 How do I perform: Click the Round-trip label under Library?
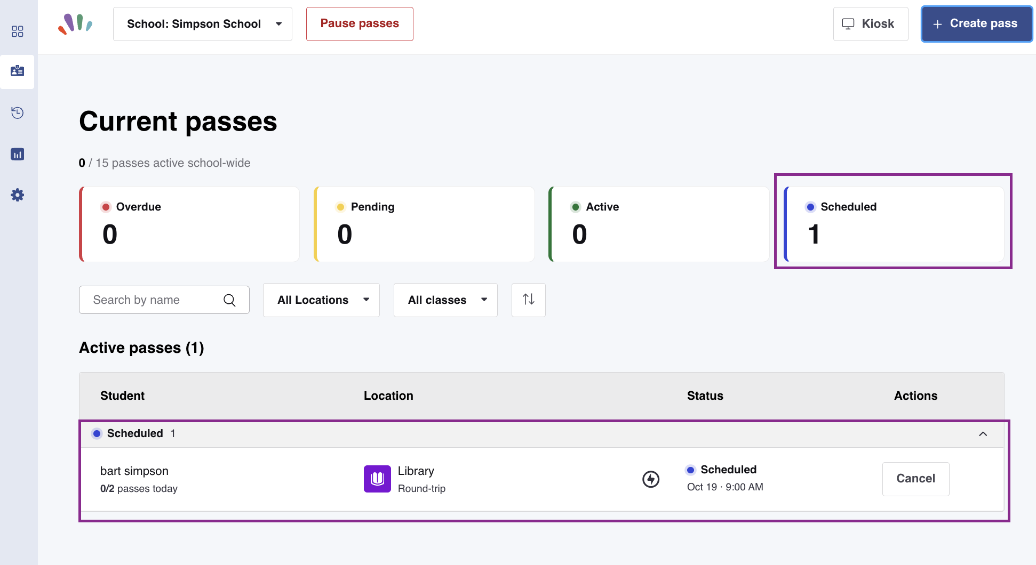421,489
